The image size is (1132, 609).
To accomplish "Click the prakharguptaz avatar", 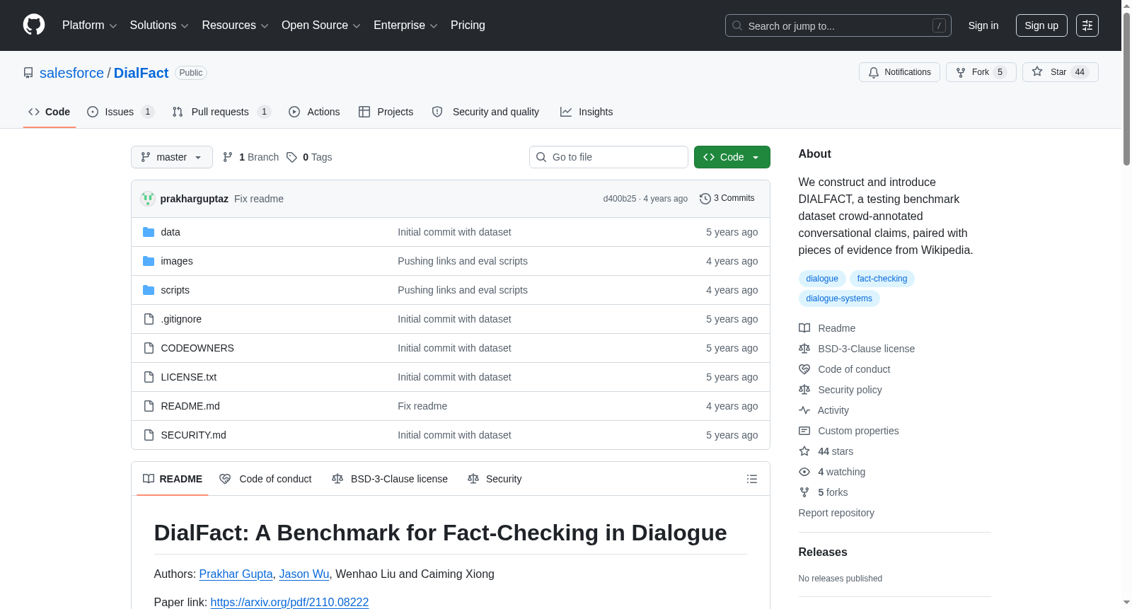I will [x=148, y=199].
